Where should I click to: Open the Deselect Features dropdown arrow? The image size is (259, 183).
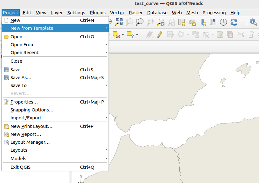click(x=123, y=35)
